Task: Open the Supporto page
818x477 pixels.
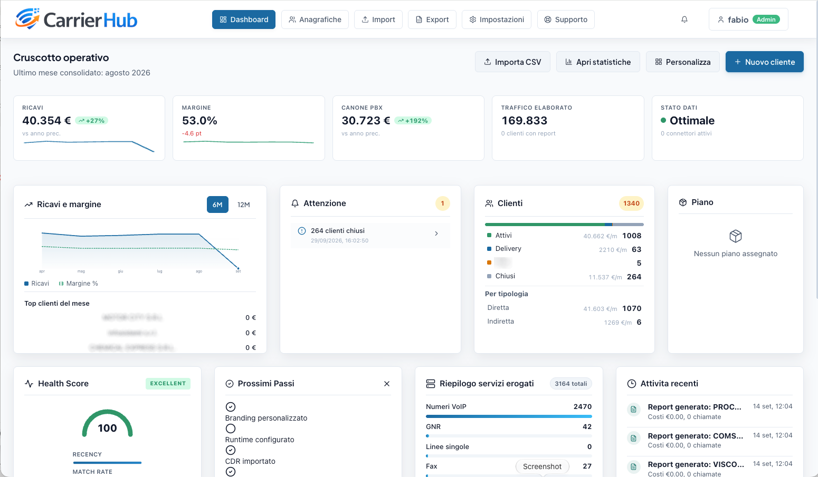Action: (x=566, y=20)
